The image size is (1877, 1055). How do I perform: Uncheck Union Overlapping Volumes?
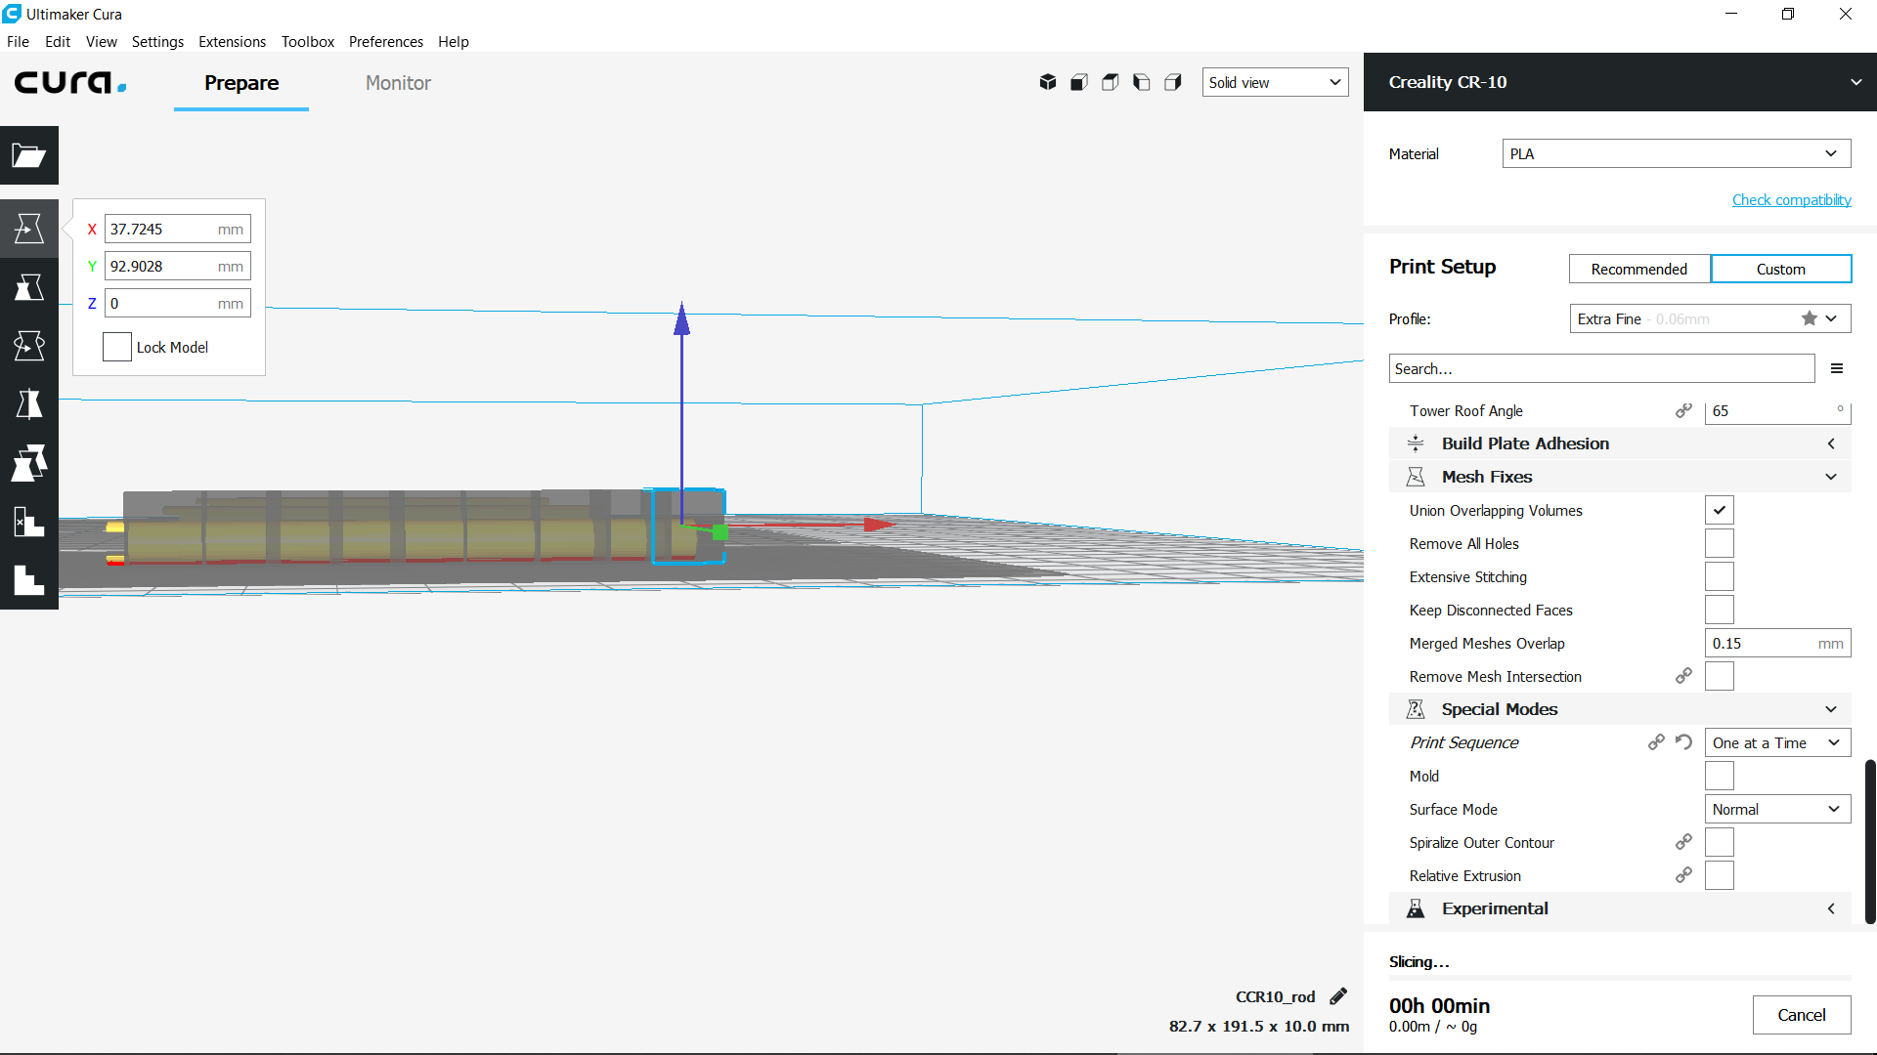(1720, 509)
